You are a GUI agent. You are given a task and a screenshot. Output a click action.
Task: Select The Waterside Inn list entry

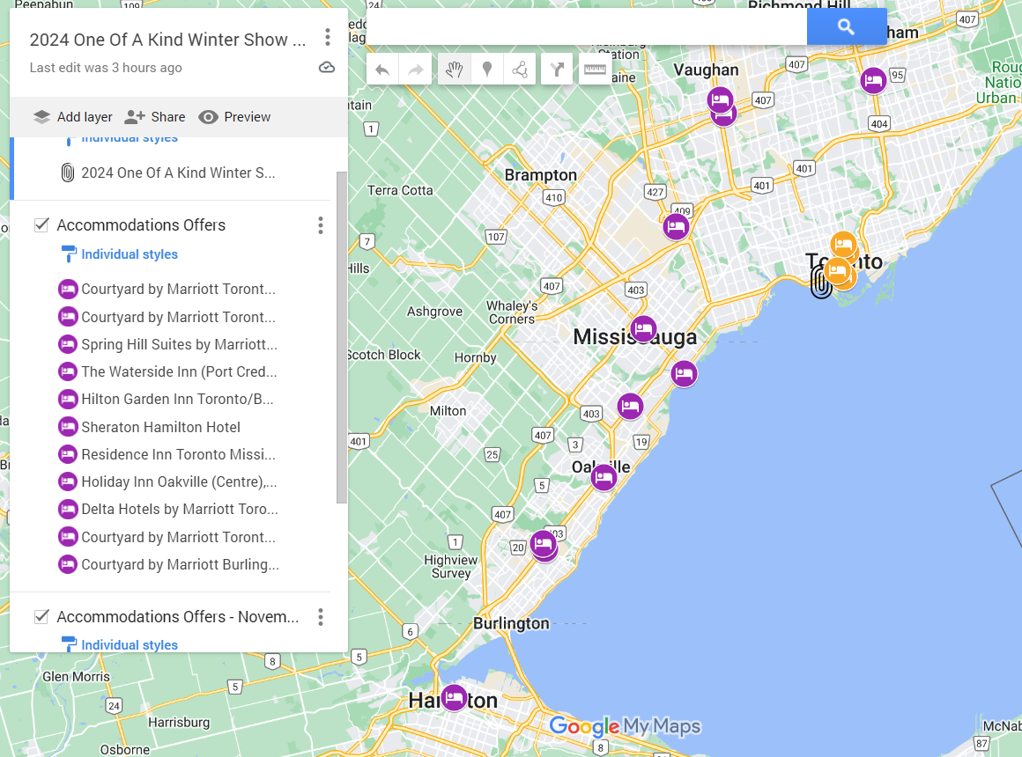click(x=178, y=371)
